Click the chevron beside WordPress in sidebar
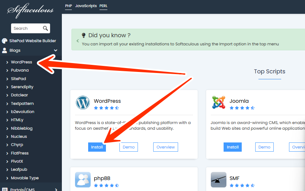 tap(7, 62)
